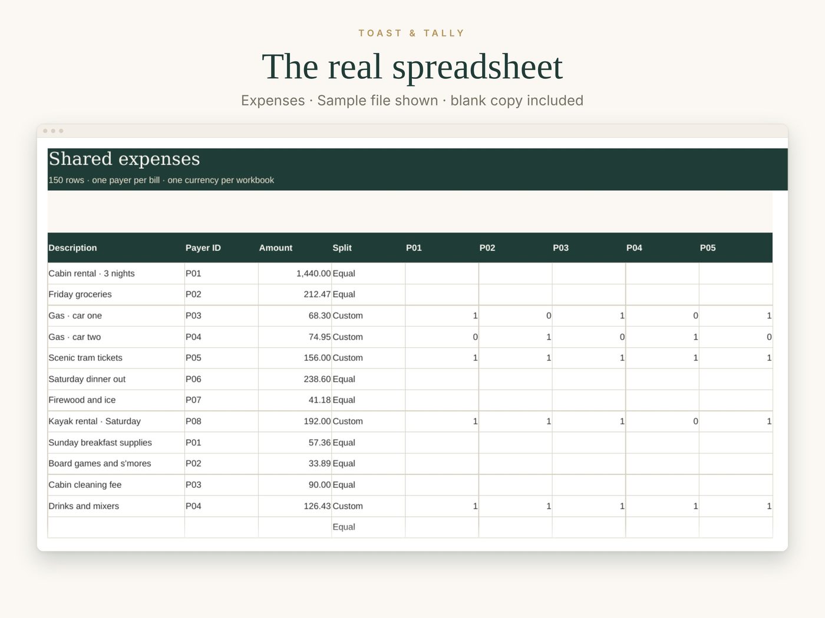Select the 'Gas · car one' cell
Screen dimensions: 825x618
[116, 316]
